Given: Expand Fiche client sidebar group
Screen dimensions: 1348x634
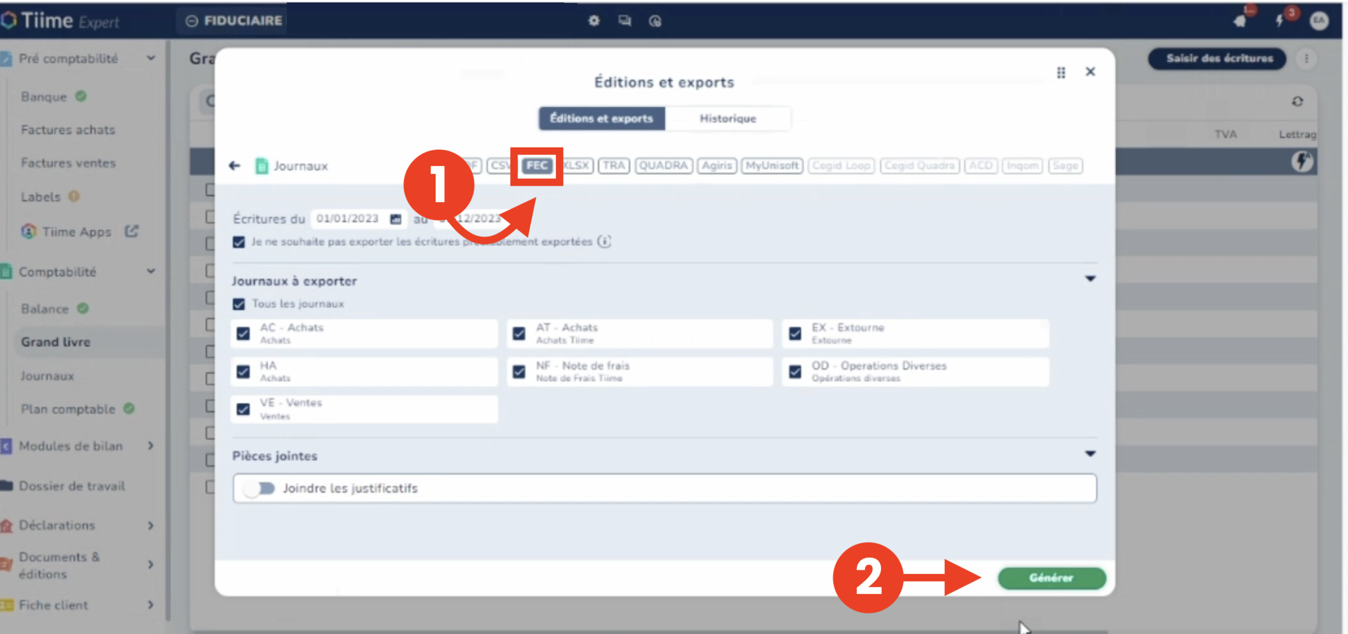Looking at the screenshot, I should click(151, 605).
